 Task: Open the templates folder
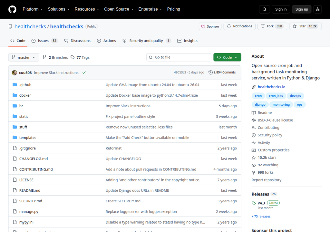pos(28,138)
